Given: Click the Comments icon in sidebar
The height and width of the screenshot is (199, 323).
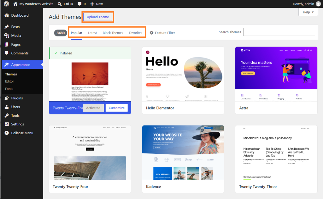Looking at the screenshot, I should pyautogui.click(x=7, y=53).
